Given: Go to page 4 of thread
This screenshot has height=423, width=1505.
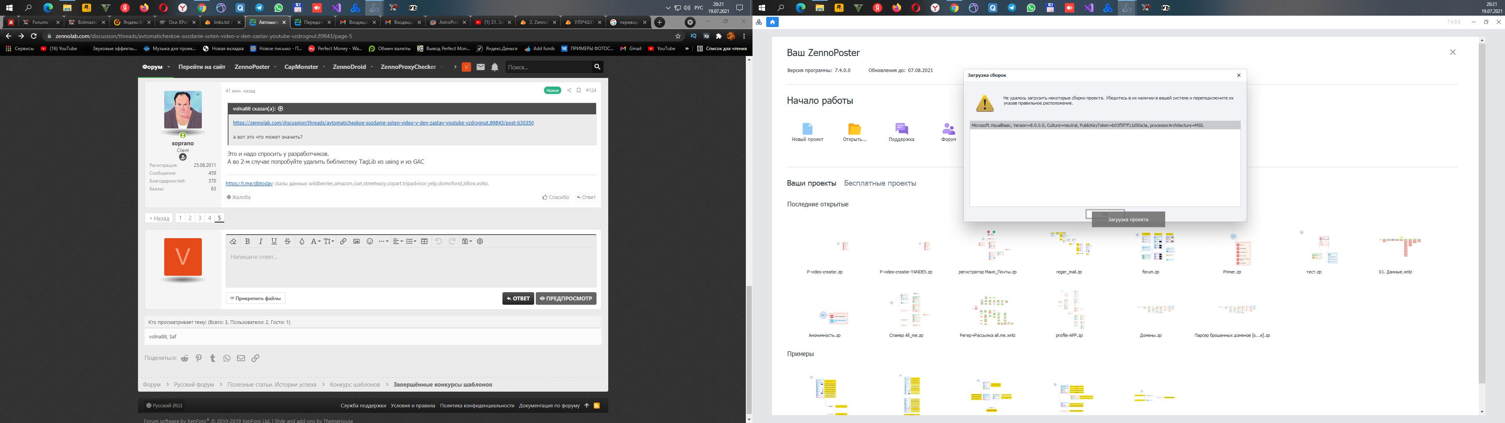Looking at the screenshot, I should pyautogui.click(x=209, y=218).
